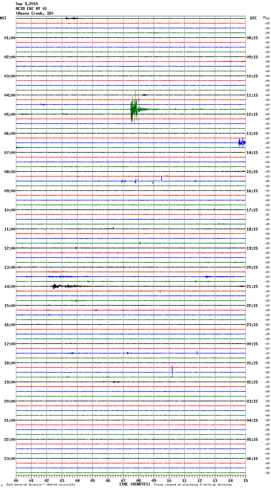
Task: Select the 23:00 MST hour label
Action: tap(10, 459)
